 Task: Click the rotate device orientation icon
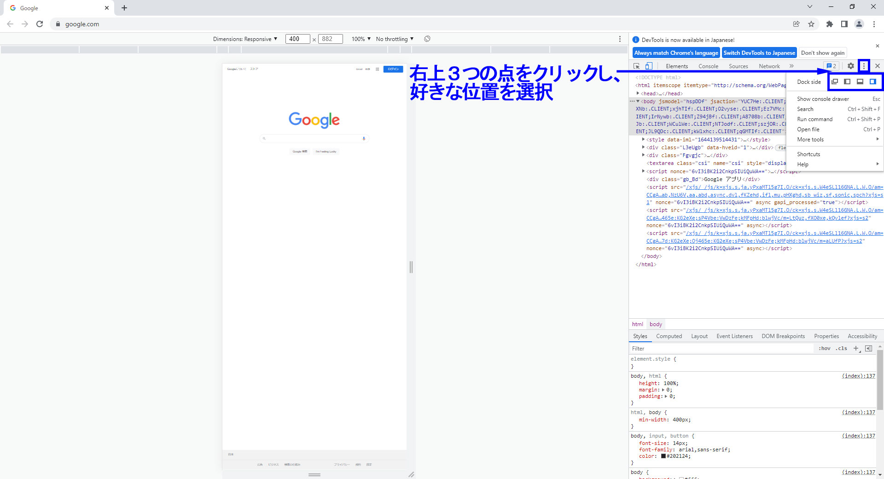point(427,39)
